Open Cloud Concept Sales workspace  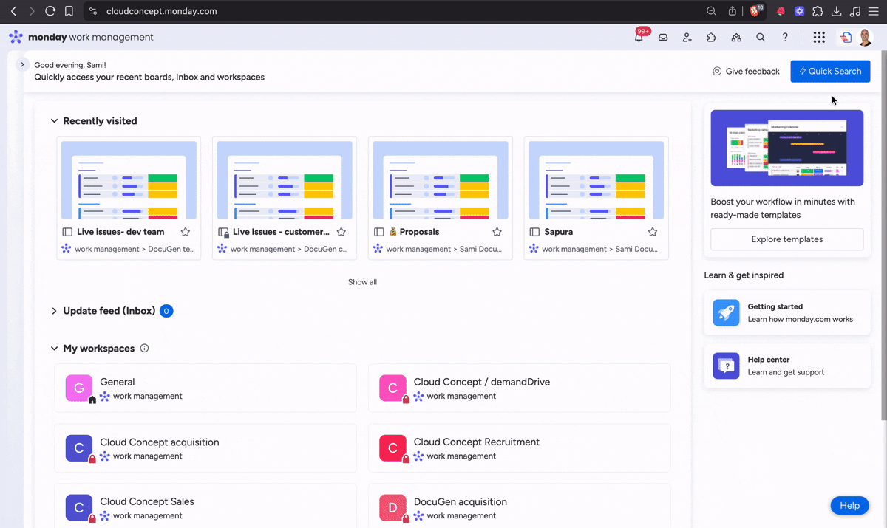click(205, 506)
